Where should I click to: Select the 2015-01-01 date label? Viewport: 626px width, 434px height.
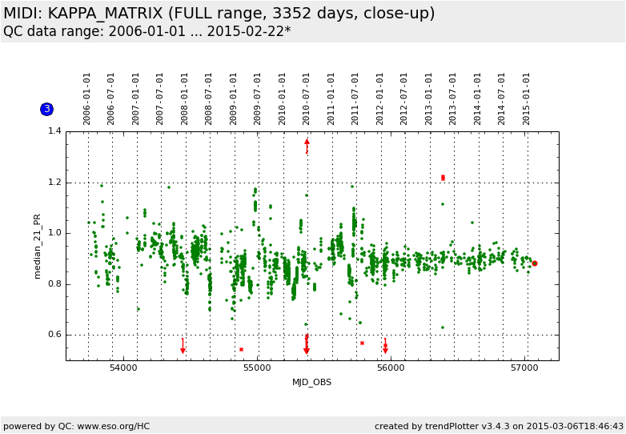click(527, 98)
